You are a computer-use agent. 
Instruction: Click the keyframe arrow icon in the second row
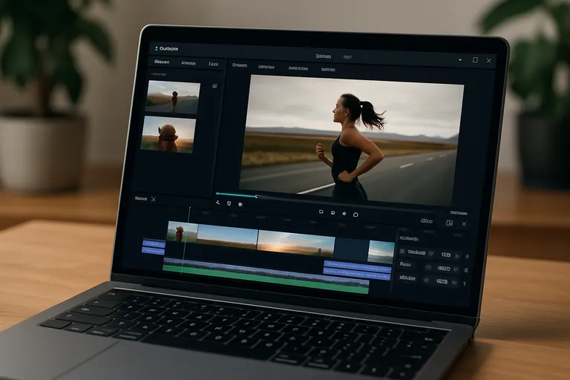[x=456, y=269]
